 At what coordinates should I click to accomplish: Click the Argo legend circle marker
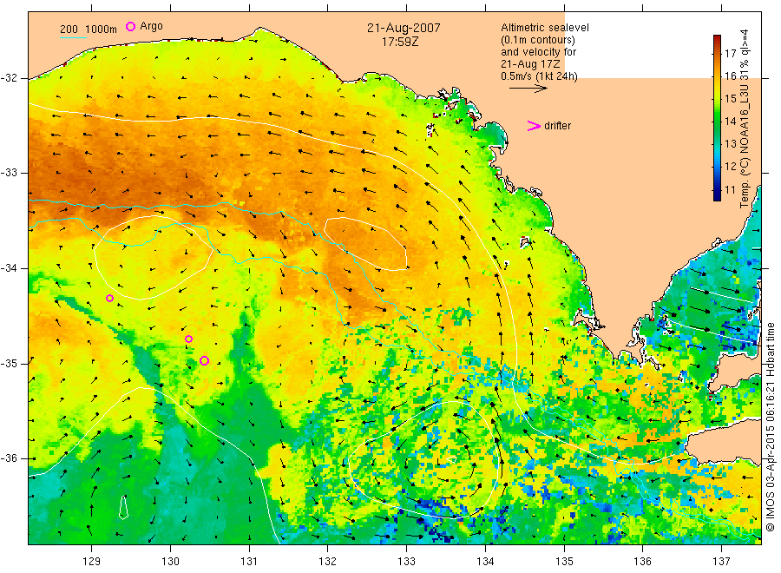click(x=130, y=26)
